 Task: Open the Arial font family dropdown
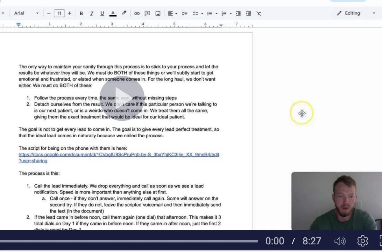(26, 13)
